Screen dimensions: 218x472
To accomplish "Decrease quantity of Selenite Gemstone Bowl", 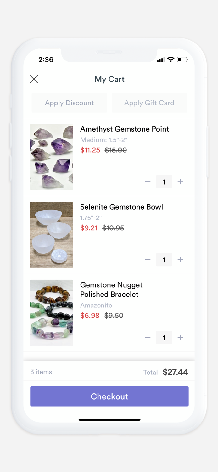I will tap(148, 260).
